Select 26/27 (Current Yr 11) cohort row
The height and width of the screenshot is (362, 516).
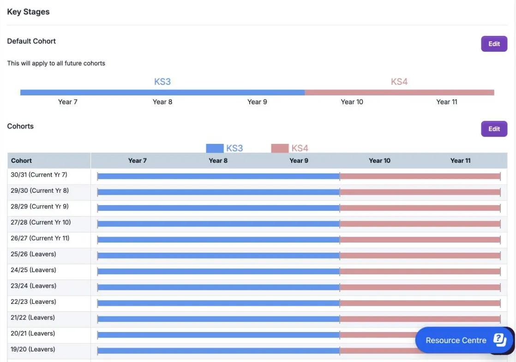point(257,240)
